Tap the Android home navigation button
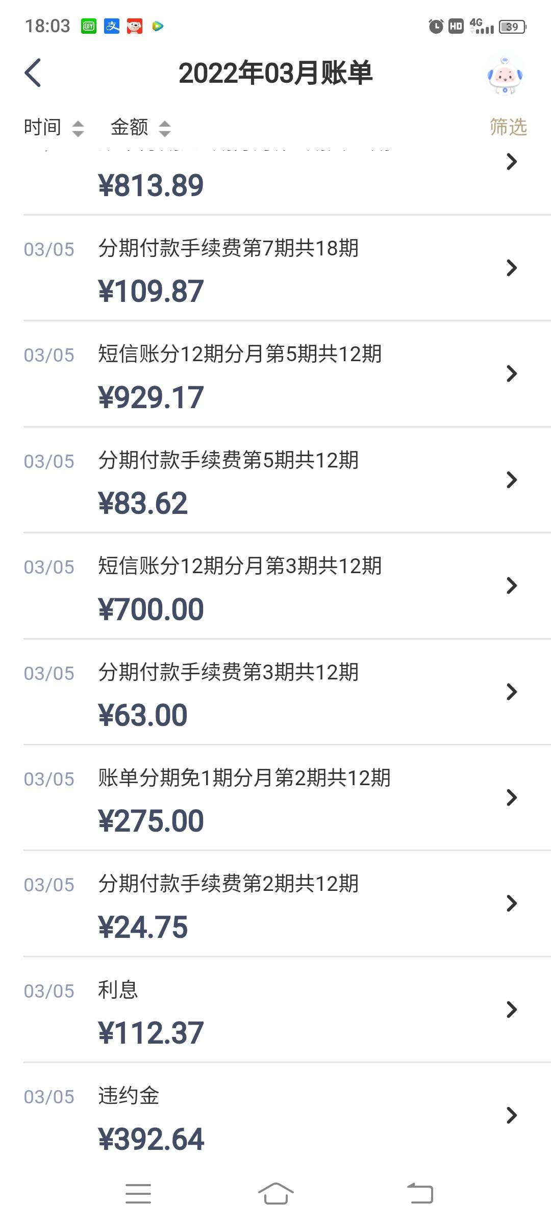Viewport: 551px width, 1226px height. (x=275, y=1193)
